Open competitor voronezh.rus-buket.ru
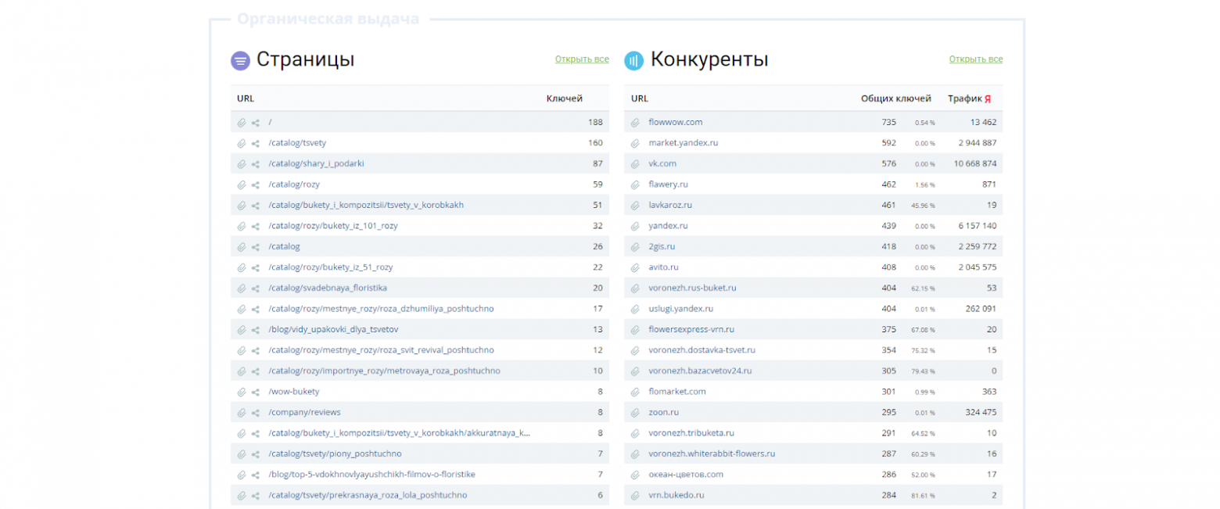Screen dimensions: 1220x509 [x=693, y=289]
